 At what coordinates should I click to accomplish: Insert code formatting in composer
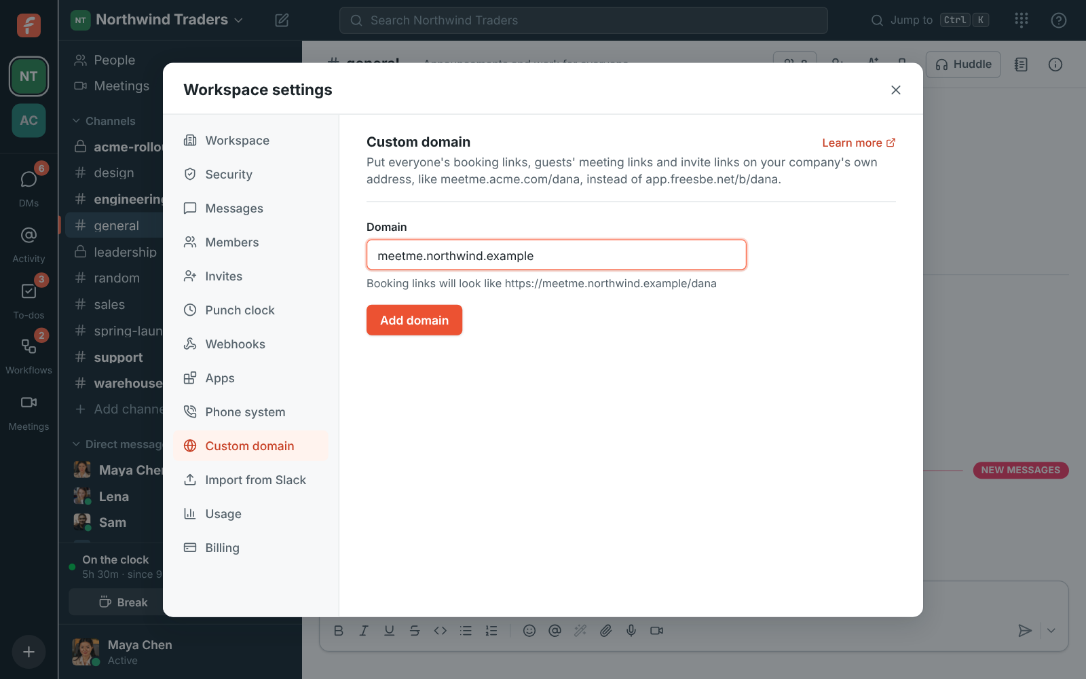pos(441,631)
